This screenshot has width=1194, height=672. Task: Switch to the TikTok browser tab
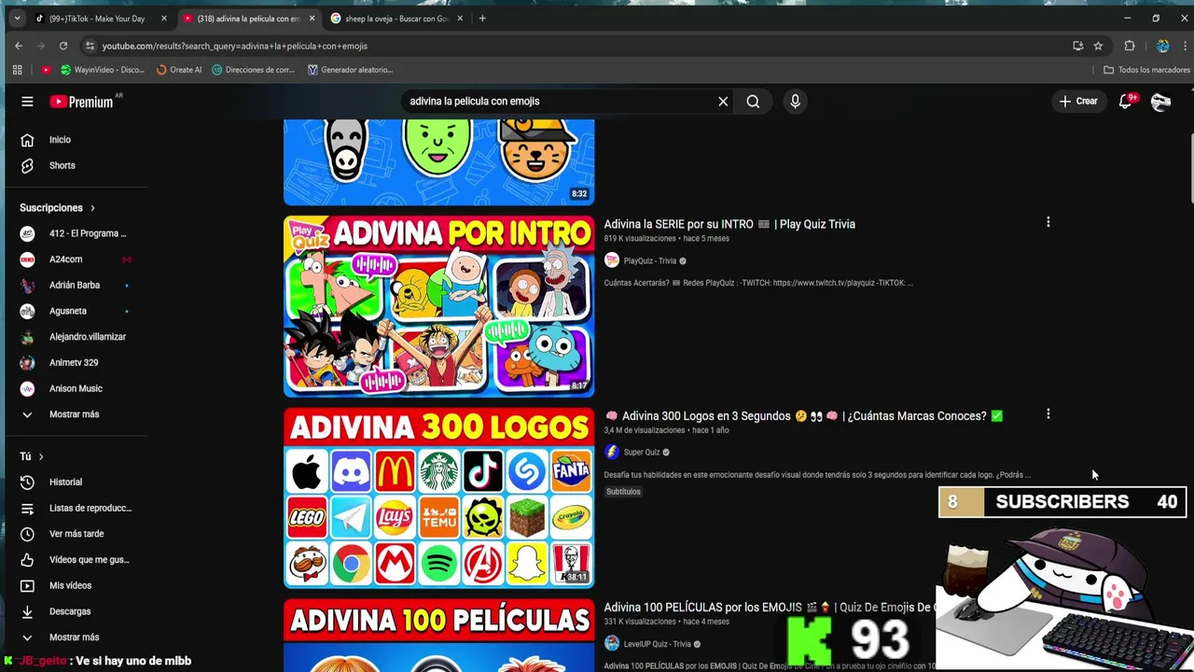tap(98, 19)
